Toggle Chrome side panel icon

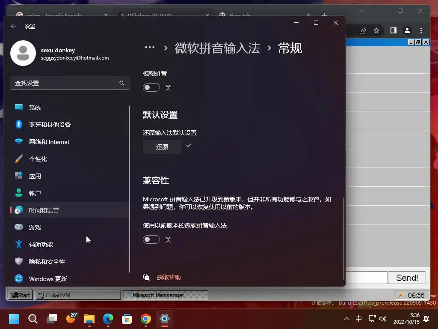pyautogui.click(x=394, y=30)
